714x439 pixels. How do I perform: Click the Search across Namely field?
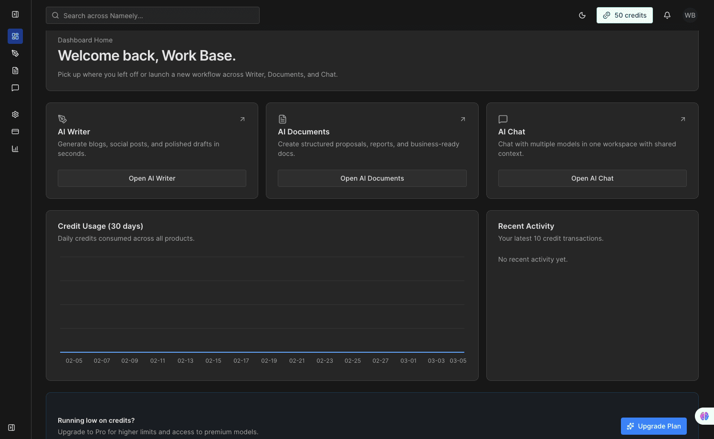click(x=152, y=15)
